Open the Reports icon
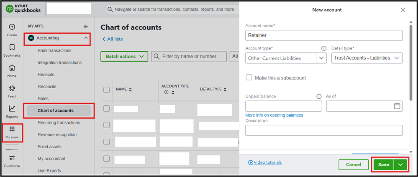This screenshot has height=177, width=418. [x=12, y=108]
